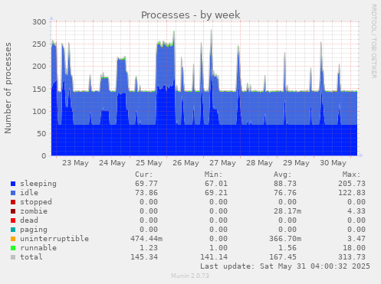Click uninterruptible average value 366.70m
Viewport: 381px width, 284px height.
pos(285,239)
